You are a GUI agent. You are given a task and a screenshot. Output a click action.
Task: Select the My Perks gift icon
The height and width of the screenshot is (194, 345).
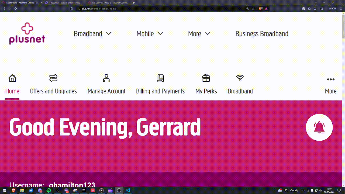[x=206, y=78]
